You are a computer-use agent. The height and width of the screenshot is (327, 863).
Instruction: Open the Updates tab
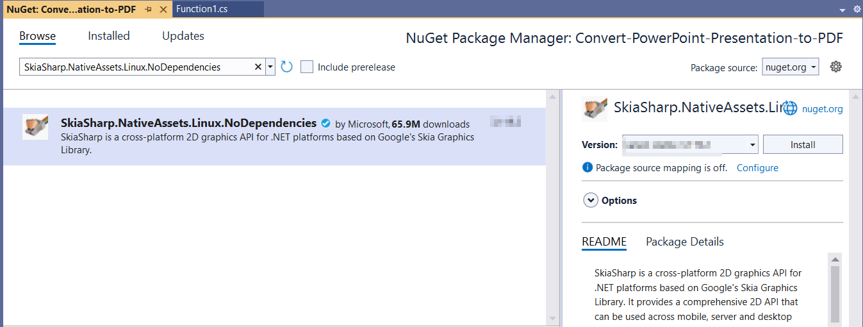click(183, 36)
